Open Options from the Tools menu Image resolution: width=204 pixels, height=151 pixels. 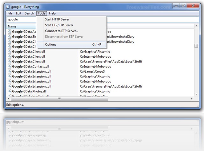(71, 45)
